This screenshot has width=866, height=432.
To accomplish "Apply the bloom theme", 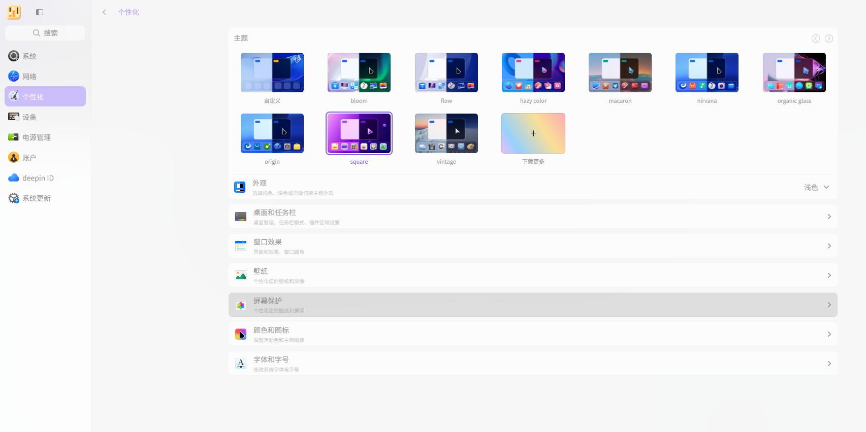I will point(359,73).
